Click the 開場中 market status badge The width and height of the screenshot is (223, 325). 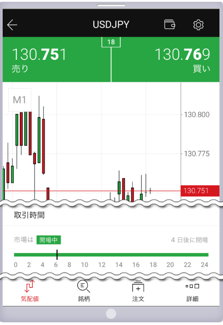pyautogui.click(x=49, y=240)
